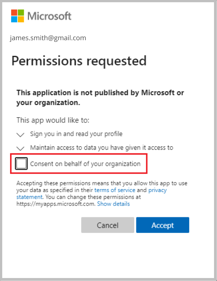Expand the sign-in and read profile chevron
Viewport: 217px width, 281px height.
[20, 135]
